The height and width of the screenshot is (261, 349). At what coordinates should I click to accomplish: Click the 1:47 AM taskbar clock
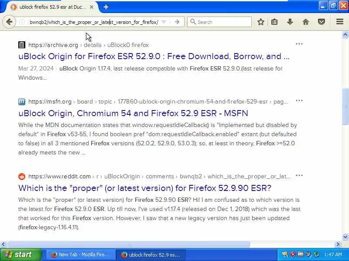(x=333, y=254)
